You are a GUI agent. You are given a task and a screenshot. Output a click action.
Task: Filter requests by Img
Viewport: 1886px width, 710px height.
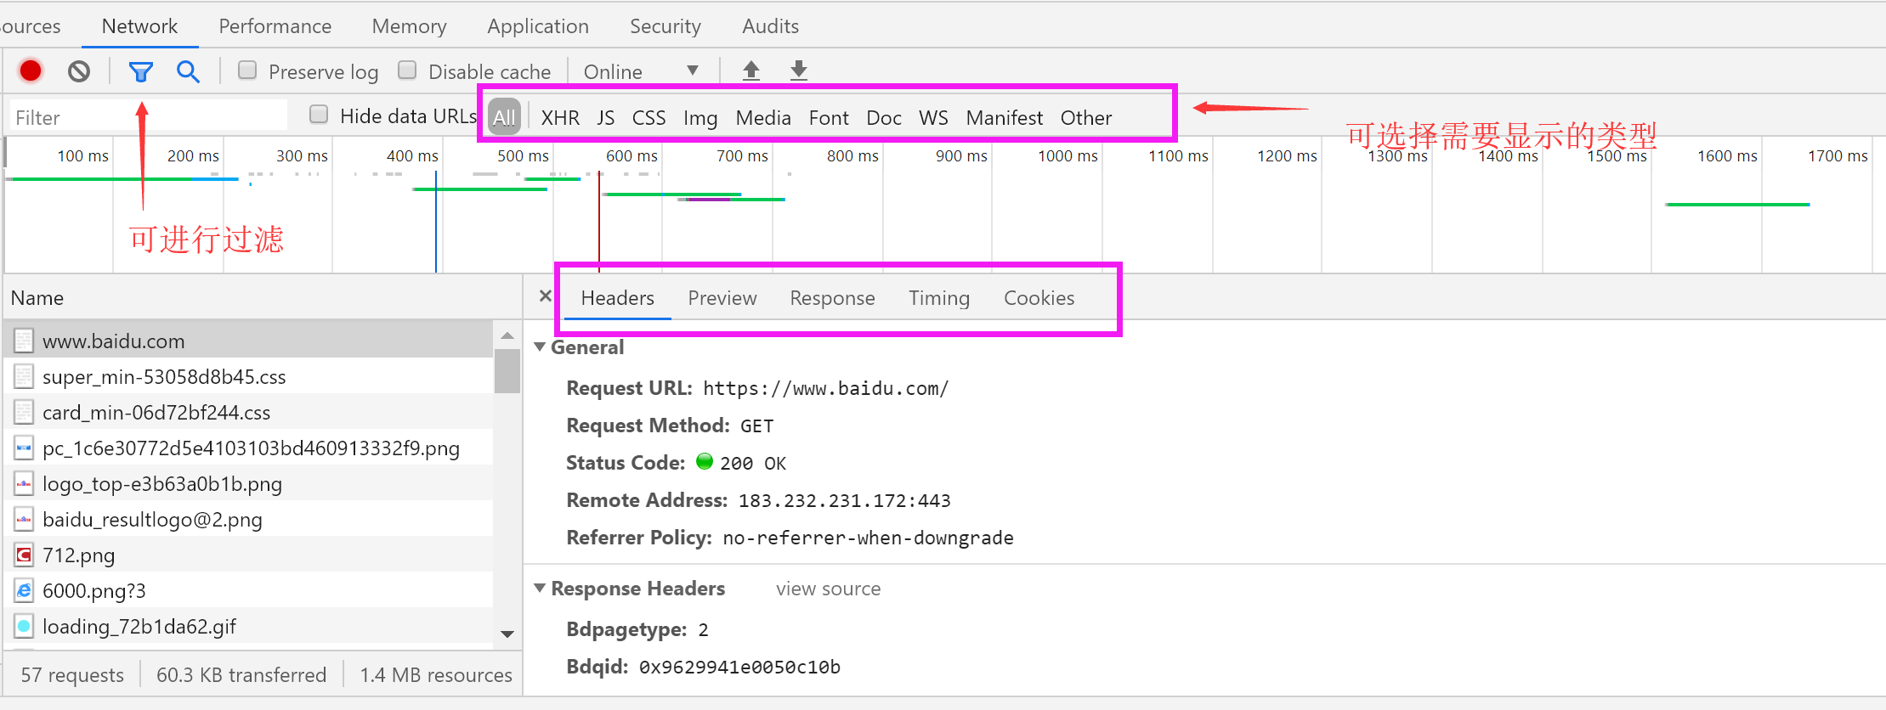tap(700, 118)
